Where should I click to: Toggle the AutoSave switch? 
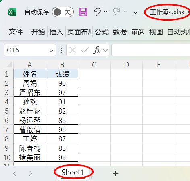point(63,12)
